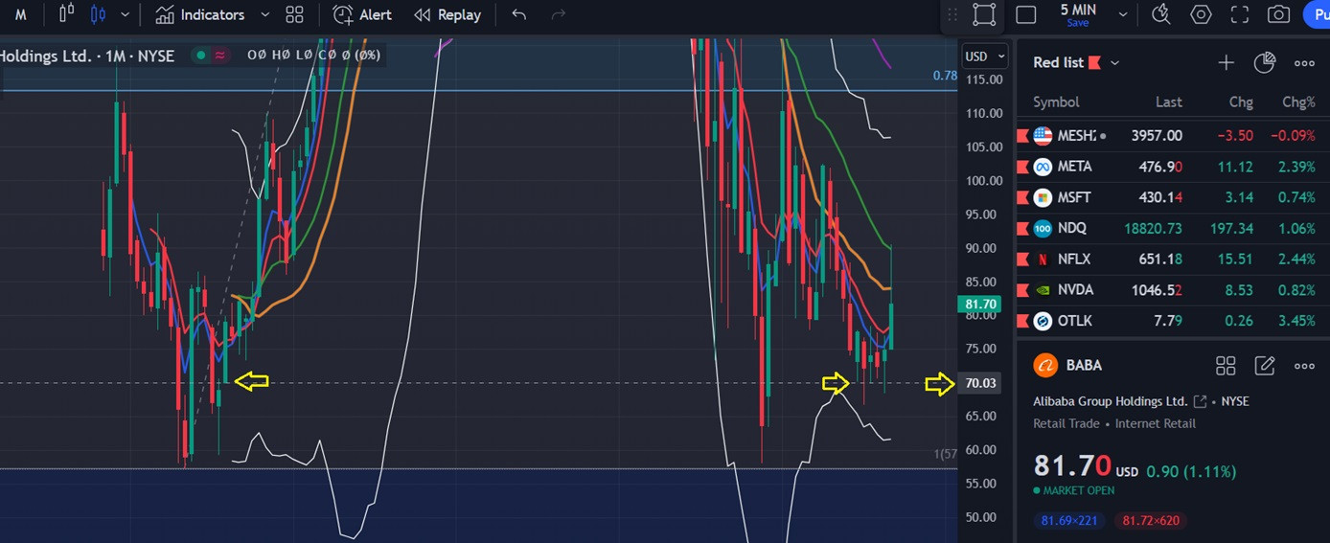
Task: Click the 81.72×620 ask price pill
Action: pyautogui.click(x=1150, y=521)
